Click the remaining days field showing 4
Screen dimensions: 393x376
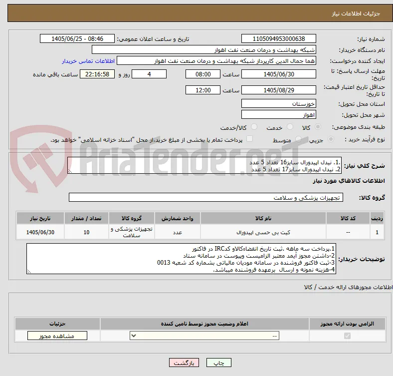tap(149, 74)
